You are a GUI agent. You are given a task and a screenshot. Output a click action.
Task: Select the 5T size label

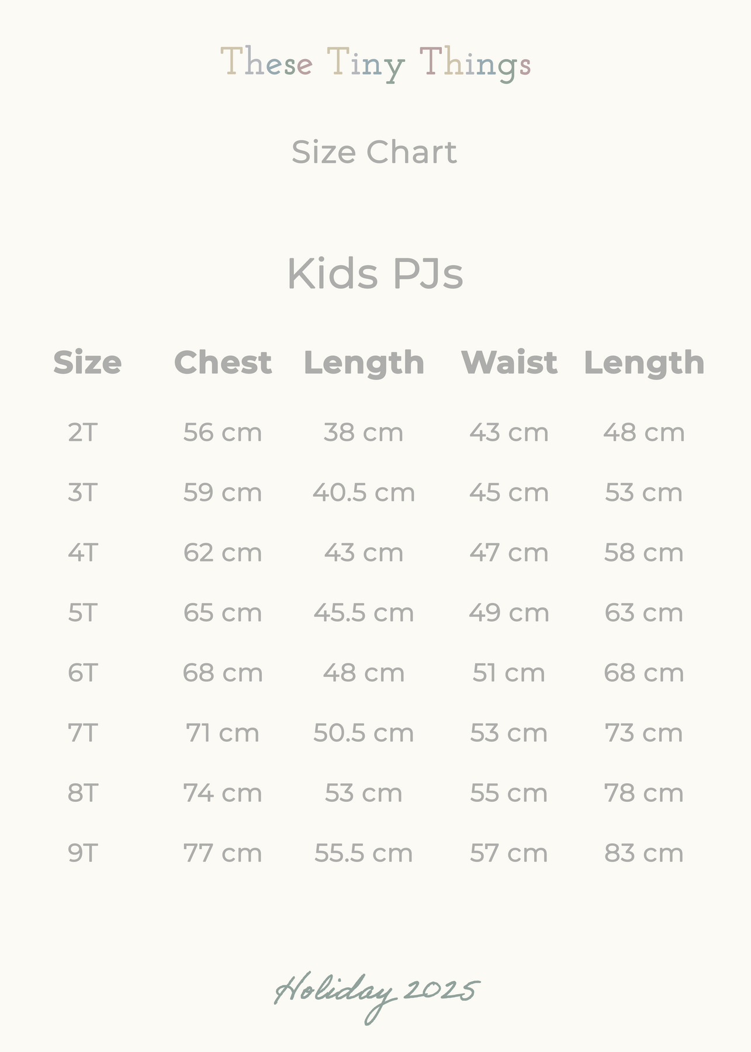tap(82, 613)
